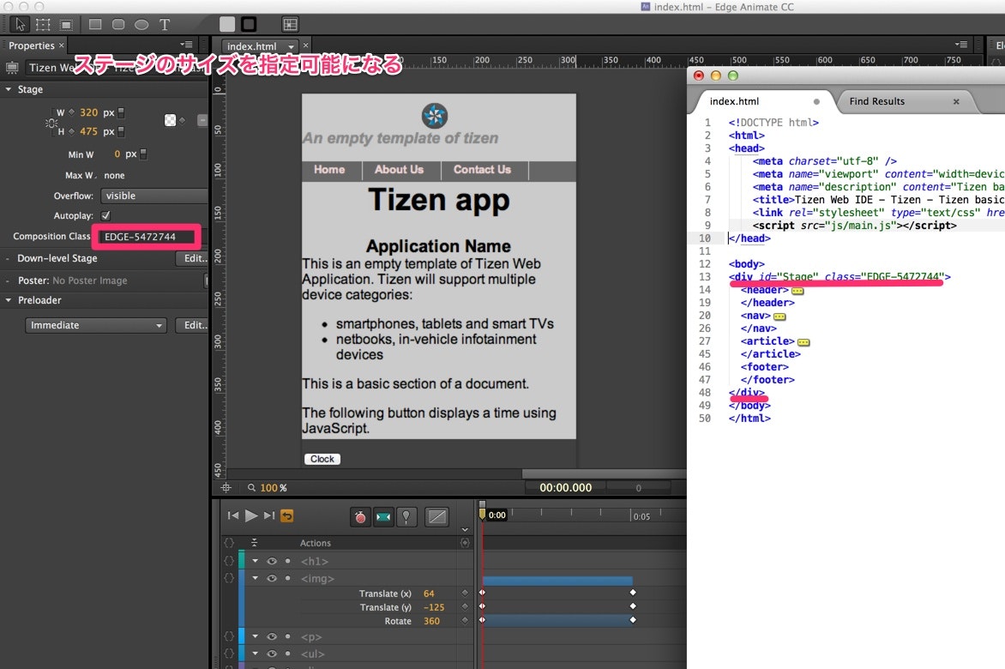Viewport: 1005px width, 669px height.
Task: Click the stage height value 475
Action: point(88,131)
